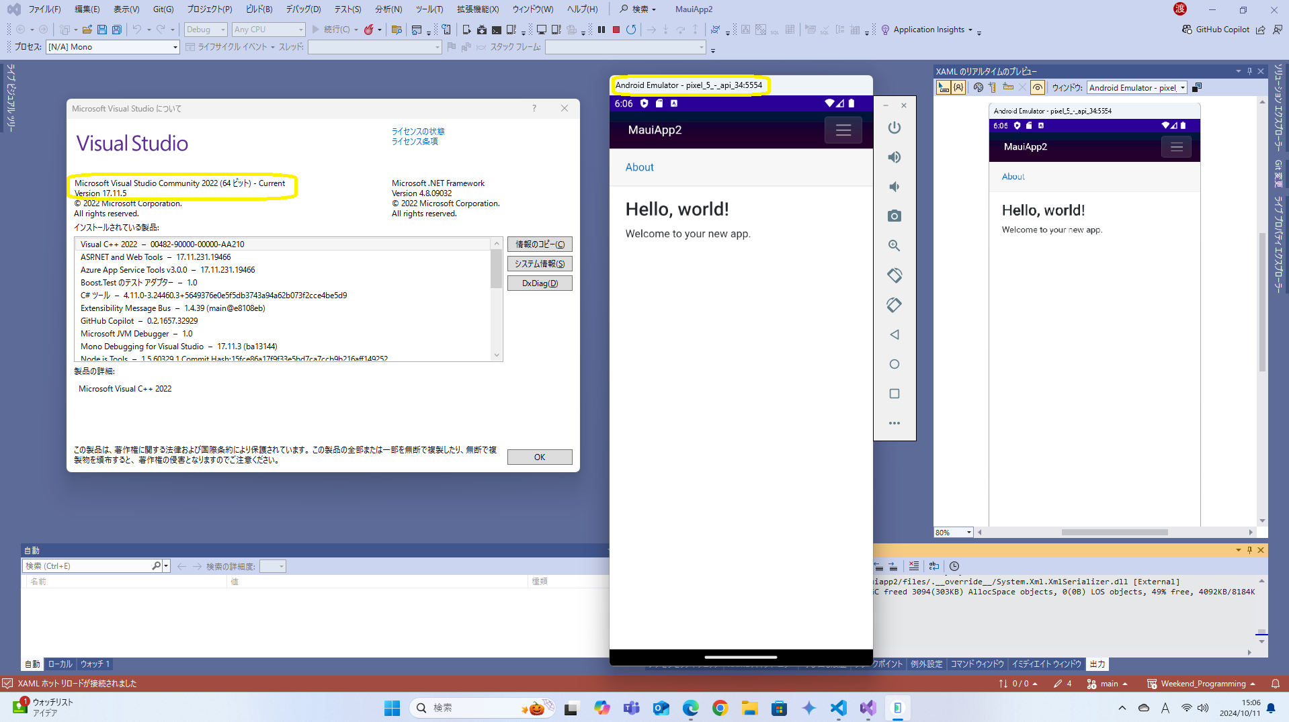Open the ライセンス条項 link

point(415,142)
